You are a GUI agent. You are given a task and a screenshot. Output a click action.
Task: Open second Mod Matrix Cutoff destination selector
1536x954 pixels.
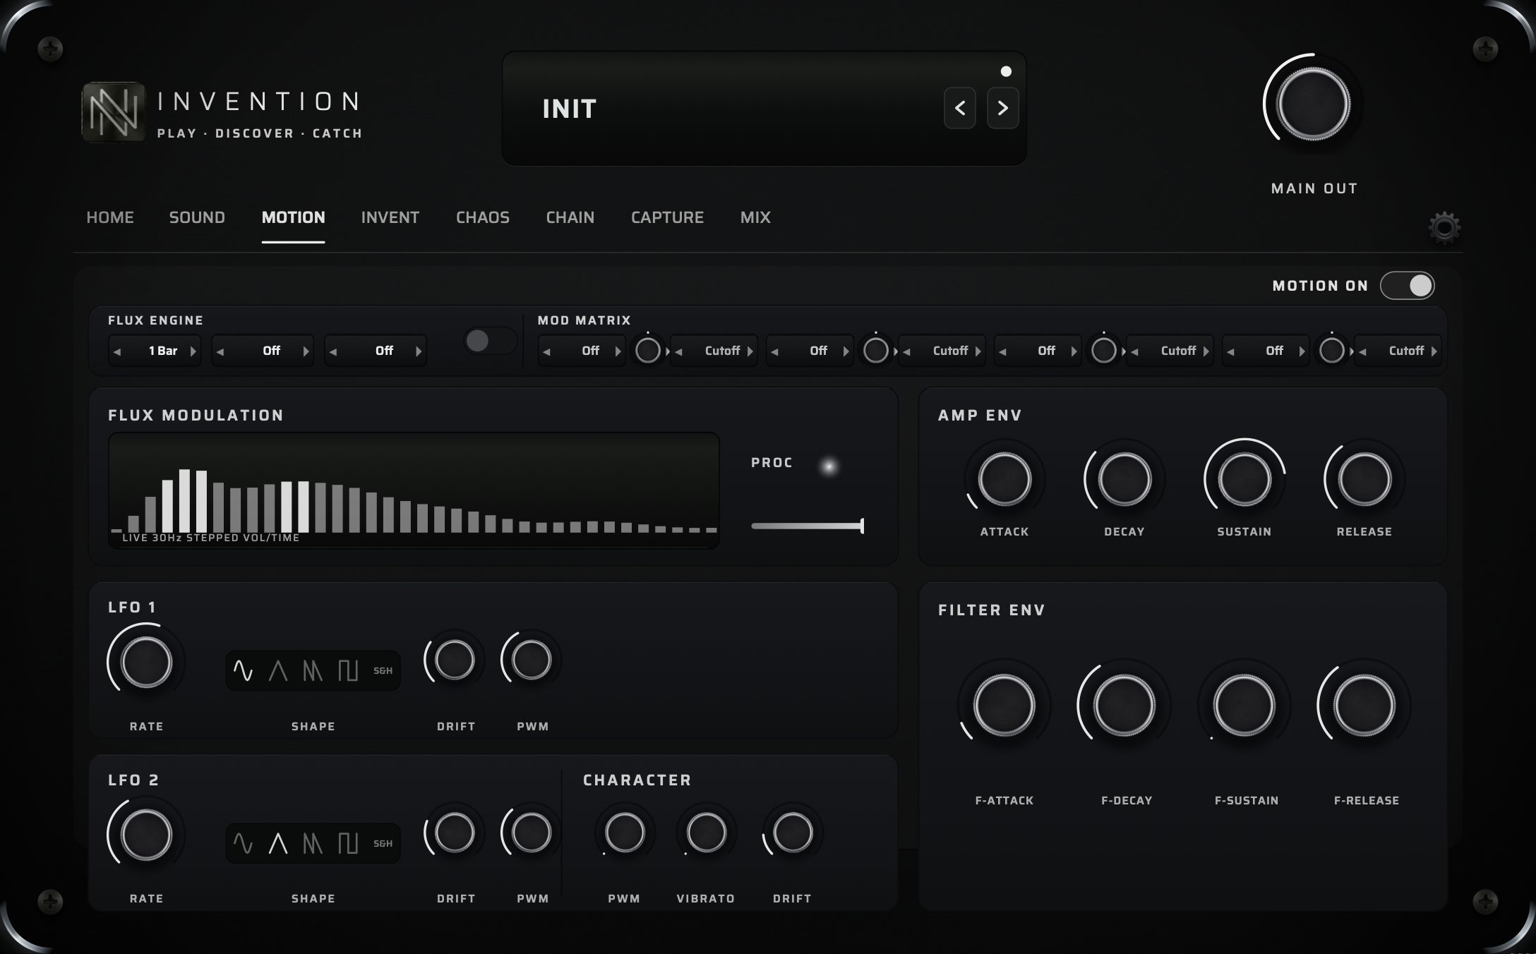pos(942,351)
